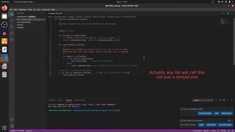Show Applications grid in the dock
The height and width of the screenshot is (132, 235).
point(4,128)
